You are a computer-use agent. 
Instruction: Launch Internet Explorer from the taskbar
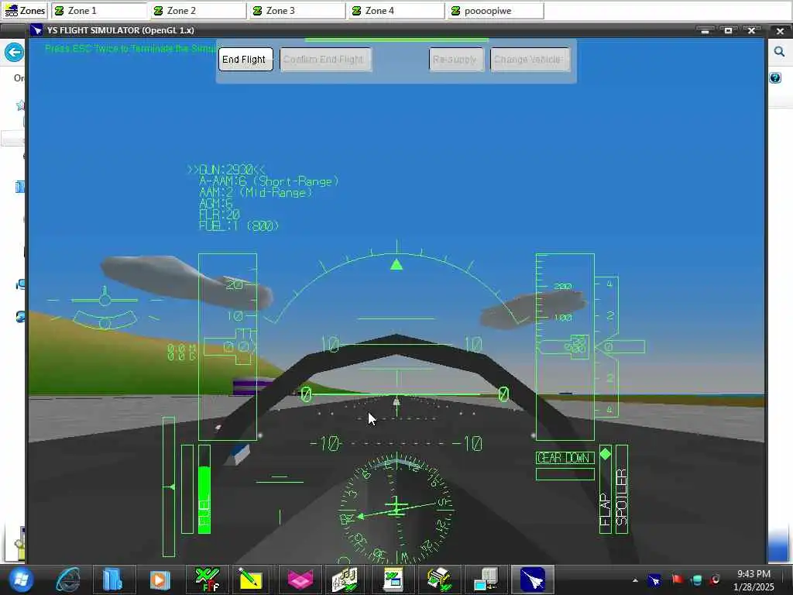click(x=68, y=580)
